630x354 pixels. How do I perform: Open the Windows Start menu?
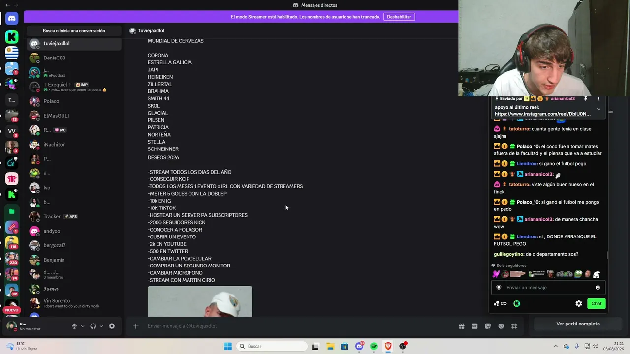point(228,346)
